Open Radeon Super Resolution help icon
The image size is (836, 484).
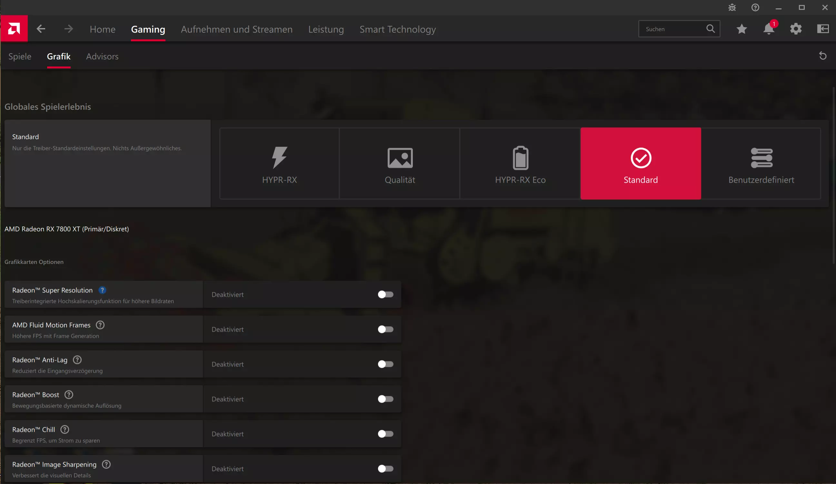102,290
